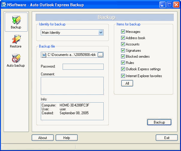181x151 pixels.
Task: Click the backup file icon beside path
Action: click(44, 55)
